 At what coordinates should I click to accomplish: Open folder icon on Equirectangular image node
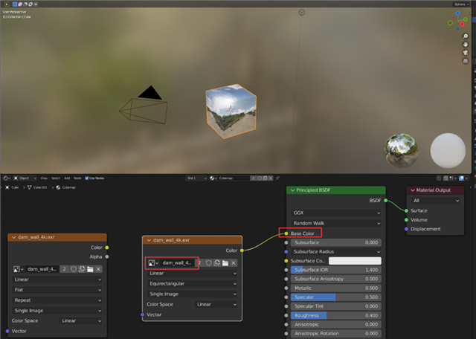(x=225, y=262)
